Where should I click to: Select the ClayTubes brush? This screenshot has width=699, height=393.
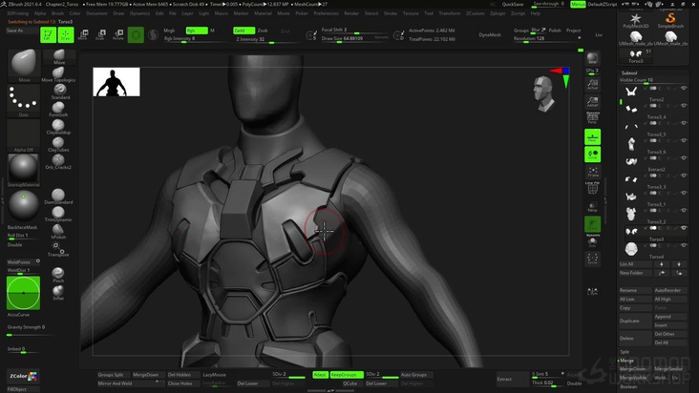[x=58, y=144]
